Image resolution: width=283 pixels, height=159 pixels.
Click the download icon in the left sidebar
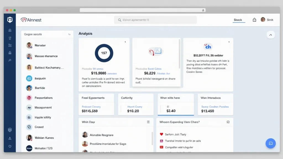point(10,138)
